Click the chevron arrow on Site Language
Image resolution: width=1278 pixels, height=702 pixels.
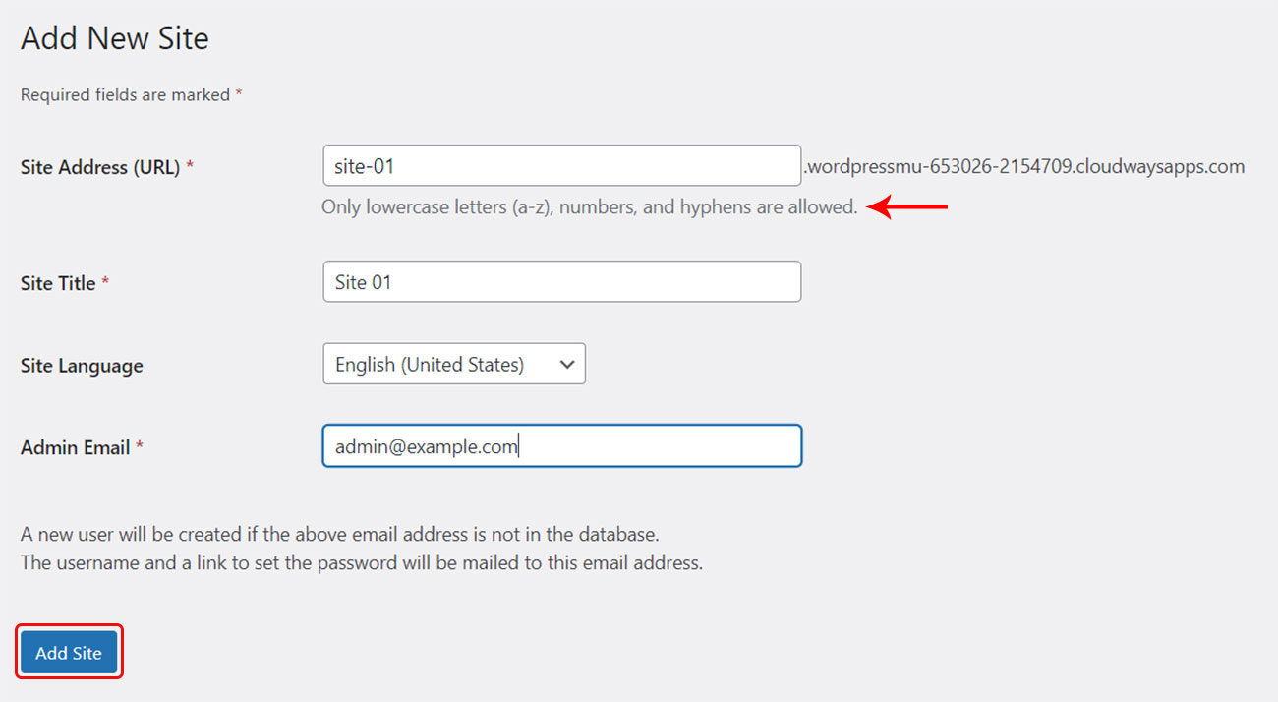[566, 365]
